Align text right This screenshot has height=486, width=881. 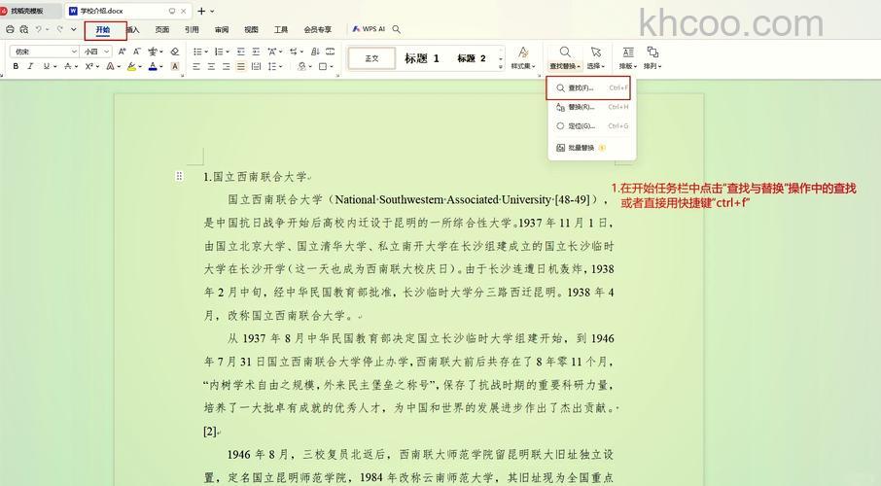click(226, 66)
